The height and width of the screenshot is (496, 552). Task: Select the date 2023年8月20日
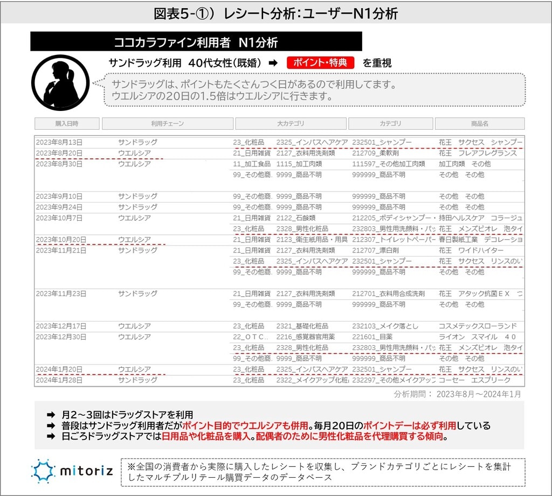[x=59, y=153]
